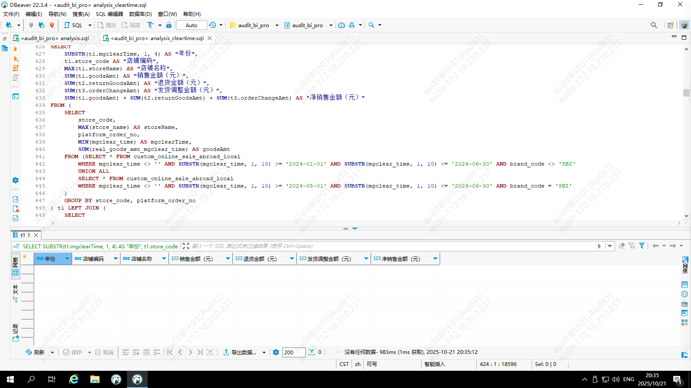Switch result view to 文本 text mode
Screen dimensions: 691x388
click(16, 293)
